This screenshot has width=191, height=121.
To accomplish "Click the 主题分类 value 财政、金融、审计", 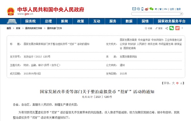I will point(42,65).
